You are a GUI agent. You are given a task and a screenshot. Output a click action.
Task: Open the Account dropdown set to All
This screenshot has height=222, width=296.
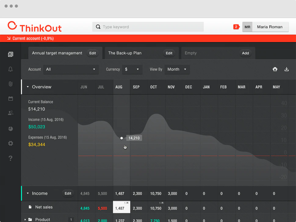[x=71, y=69]
